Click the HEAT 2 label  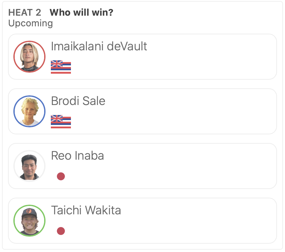(25, 13)
